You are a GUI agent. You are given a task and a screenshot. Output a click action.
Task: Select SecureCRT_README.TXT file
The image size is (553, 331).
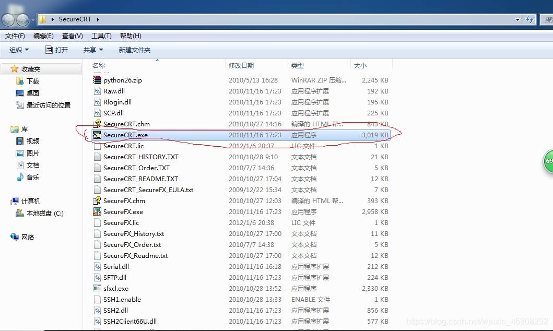pos(140,179)
